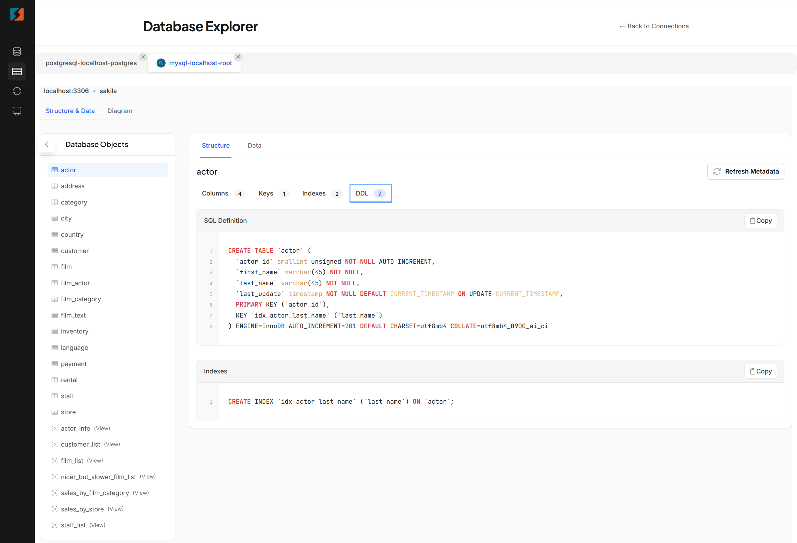Image resolution: width=797 pixels, height=543 pixels.
Task: Copy the SQL Definition
Action: (761, 220)
